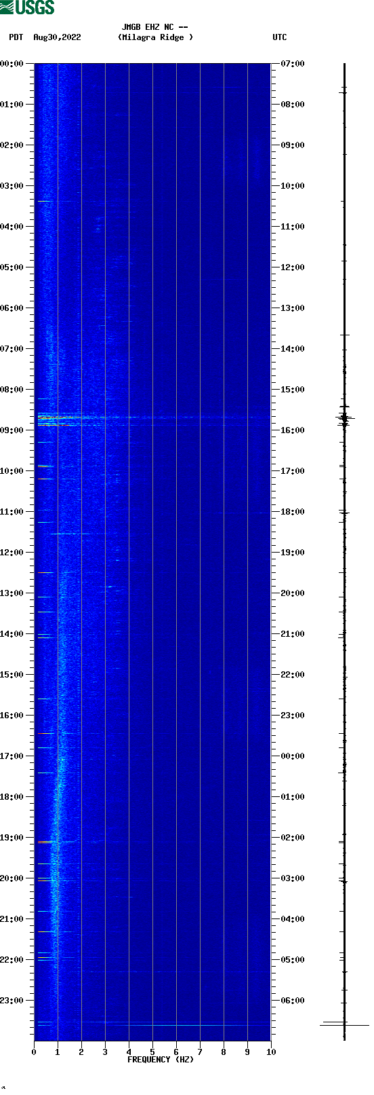Click the 4 label on frequency axis
374x1095 pixels.
point(129,1052)
